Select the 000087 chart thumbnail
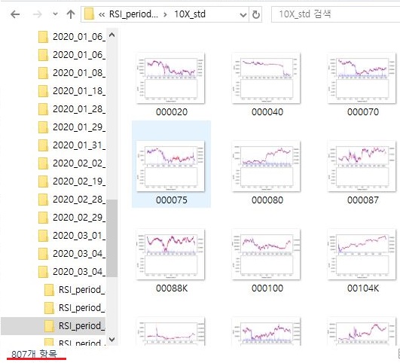 tap(362, 166)
